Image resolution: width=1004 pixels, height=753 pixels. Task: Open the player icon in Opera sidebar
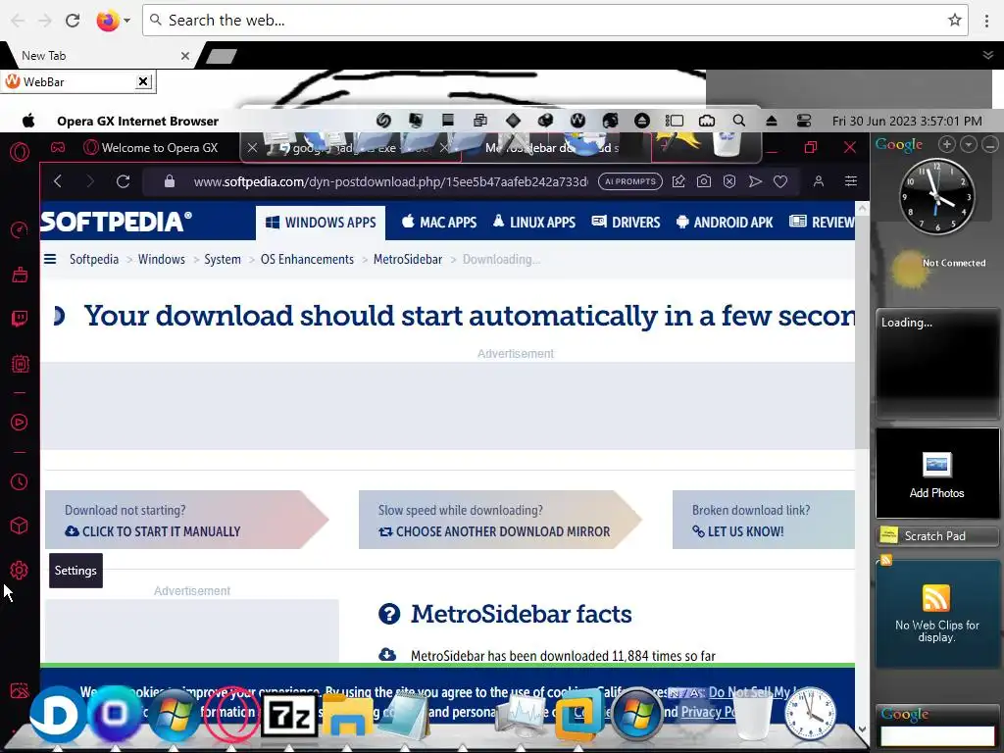click(x=20, y=422)
